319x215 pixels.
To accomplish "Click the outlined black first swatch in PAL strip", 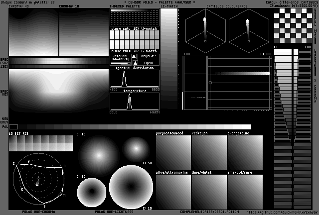I will click(13, 127).
